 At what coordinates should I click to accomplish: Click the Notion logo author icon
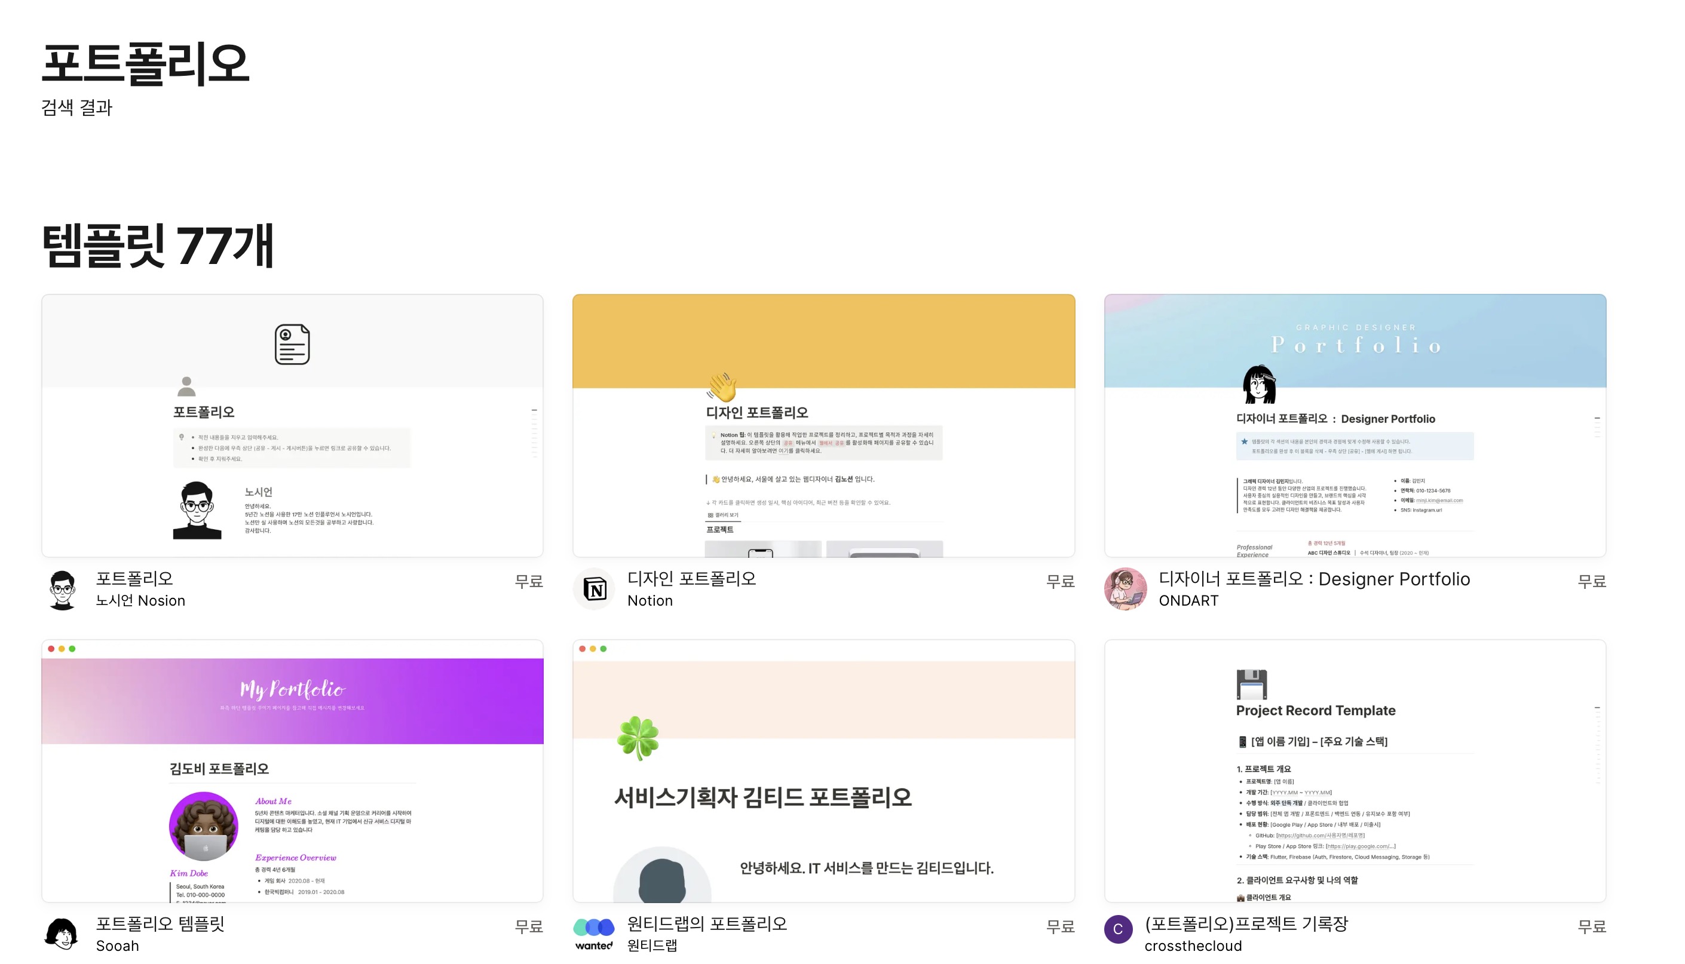[594, 590]
